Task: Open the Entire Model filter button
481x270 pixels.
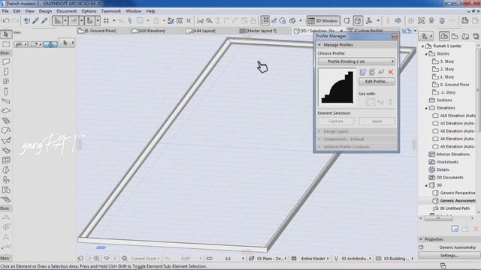Action: pos(310,259)
